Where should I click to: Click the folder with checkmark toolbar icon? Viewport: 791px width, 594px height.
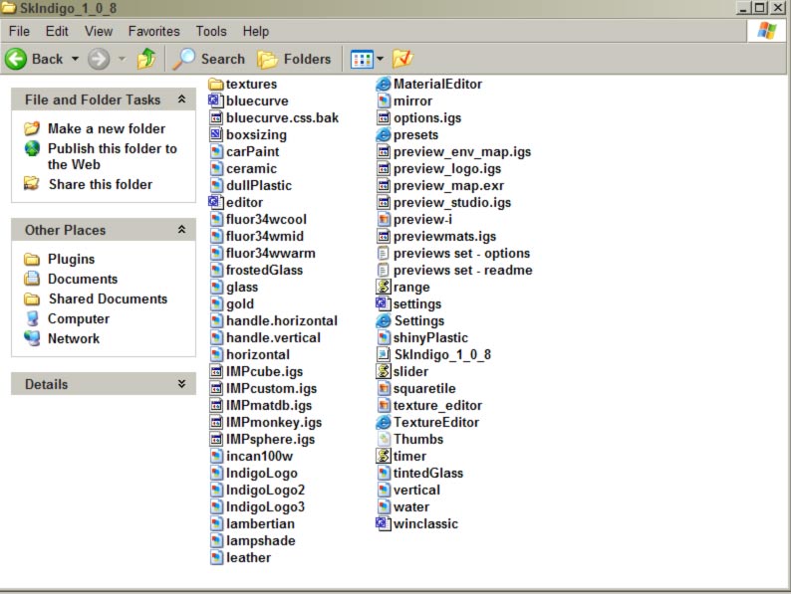point(402,59)
